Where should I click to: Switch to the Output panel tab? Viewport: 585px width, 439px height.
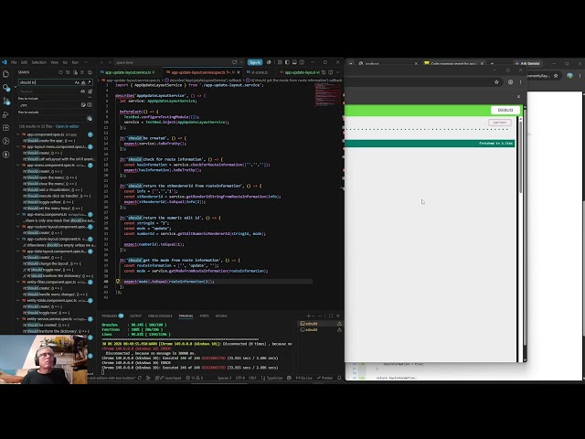tap(135, 316)
